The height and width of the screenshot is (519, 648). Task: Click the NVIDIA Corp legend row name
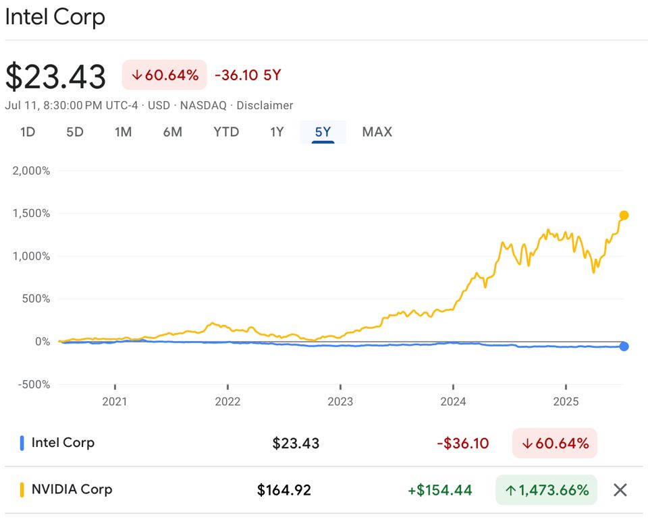[x=72, y=489]
